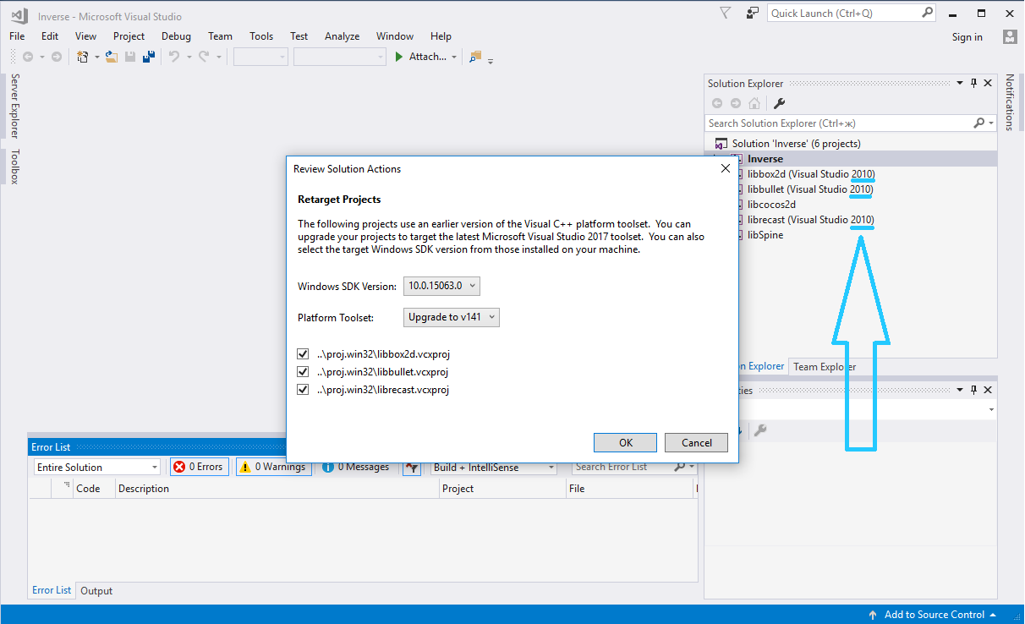The image size is (1025, 624).
Task: Click the Properties panel wrench icon
Action: point(760,430)
